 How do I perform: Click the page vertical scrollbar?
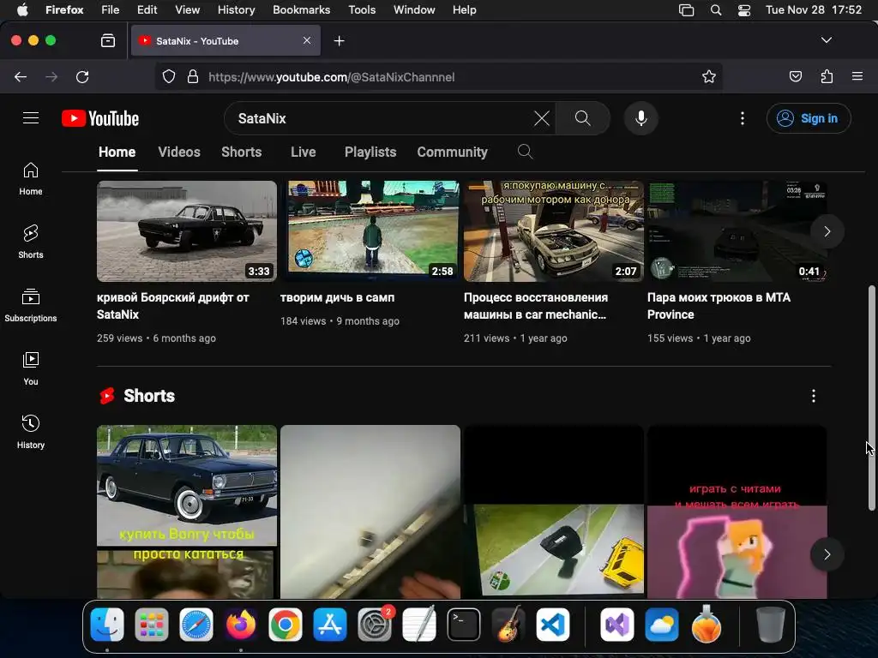click(871, 398)
